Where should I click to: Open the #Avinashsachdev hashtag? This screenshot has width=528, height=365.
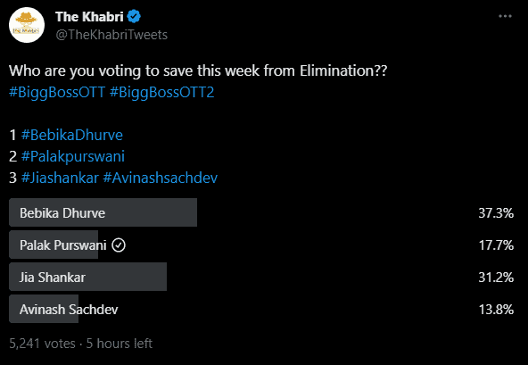click(x=161, y=178)
